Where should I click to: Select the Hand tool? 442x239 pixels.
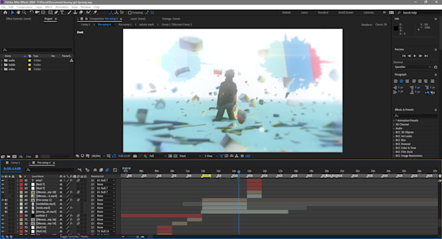coord(18,12)
